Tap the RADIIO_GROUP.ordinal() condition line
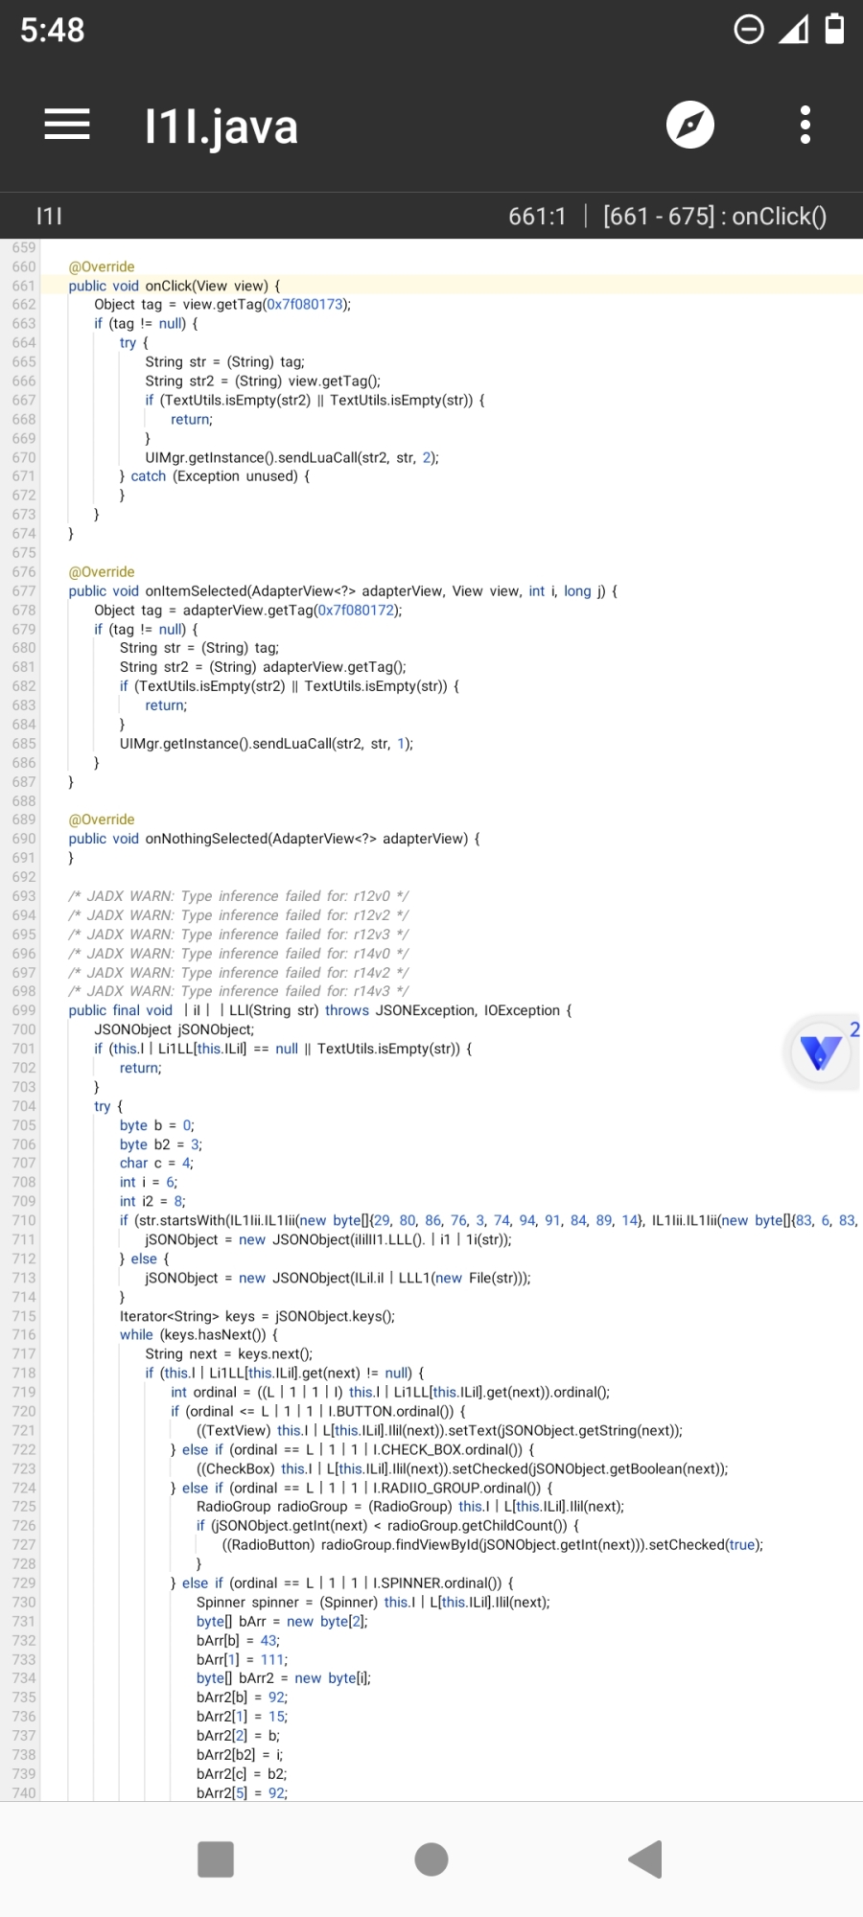The width and height of the screenshot is (863, 1917). (362, 1488)
